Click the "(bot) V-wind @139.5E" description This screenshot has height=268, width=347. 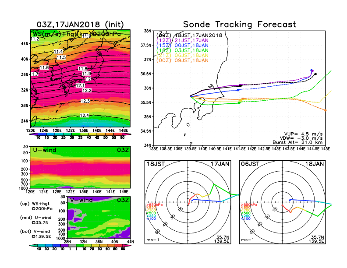35,234
